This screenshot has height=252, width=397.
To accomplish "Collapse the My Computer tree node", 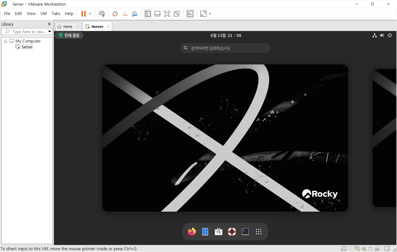I will (x=5, y=41).
